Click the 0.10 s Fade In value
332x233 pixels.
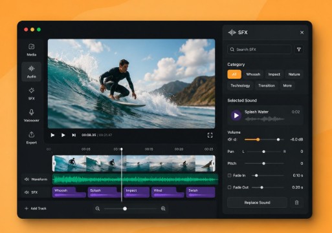[298, 176]
